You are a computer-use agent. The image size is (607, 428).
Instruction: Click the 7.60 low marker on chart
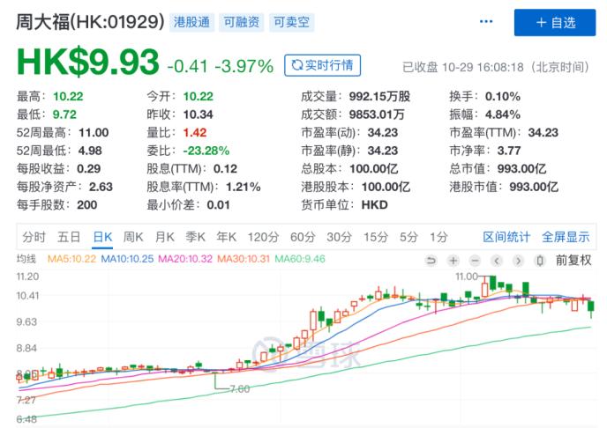point(240,389)
